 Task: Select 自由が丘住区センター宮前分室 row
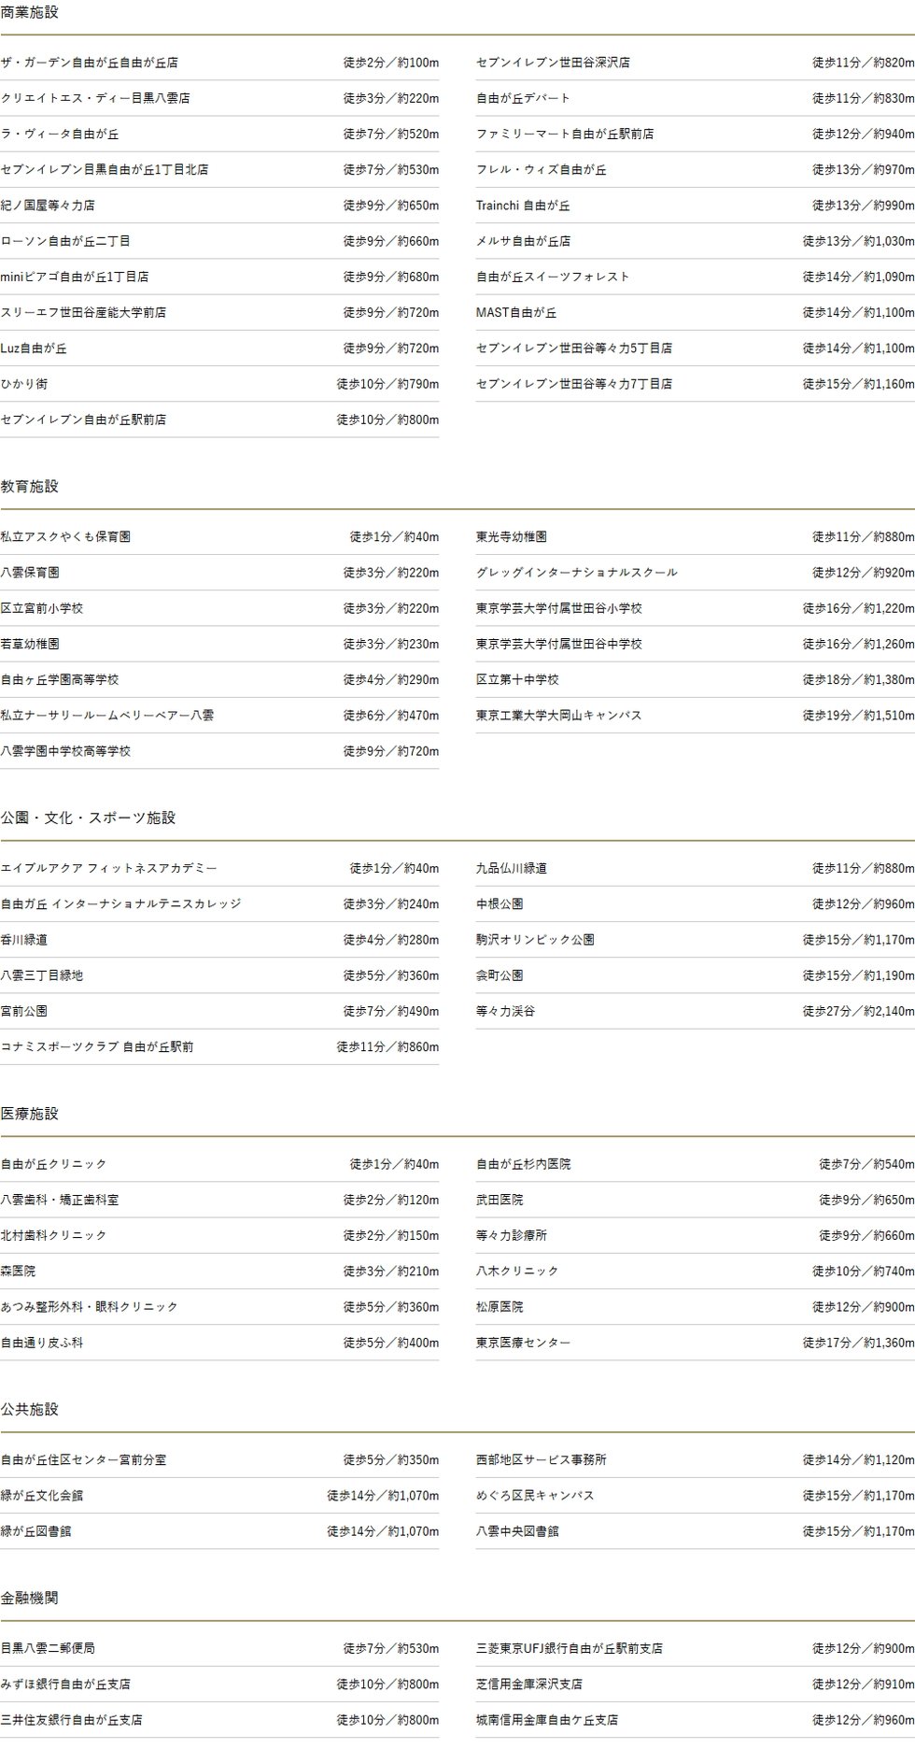pyautogui.click(x=219, y=1460)
